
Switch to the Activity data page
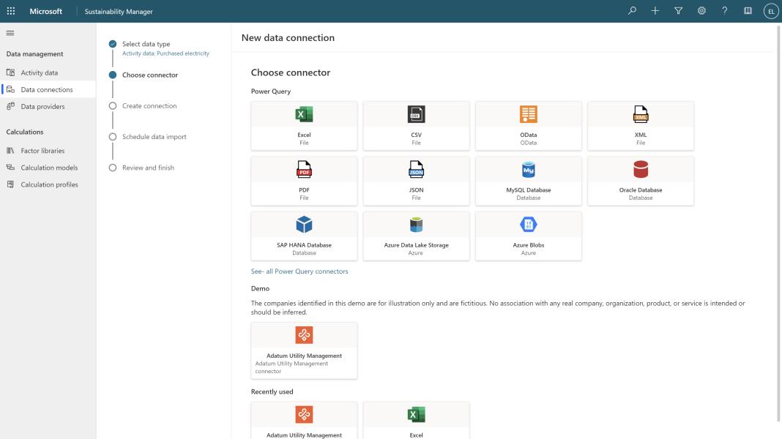[x=40, y=72]
